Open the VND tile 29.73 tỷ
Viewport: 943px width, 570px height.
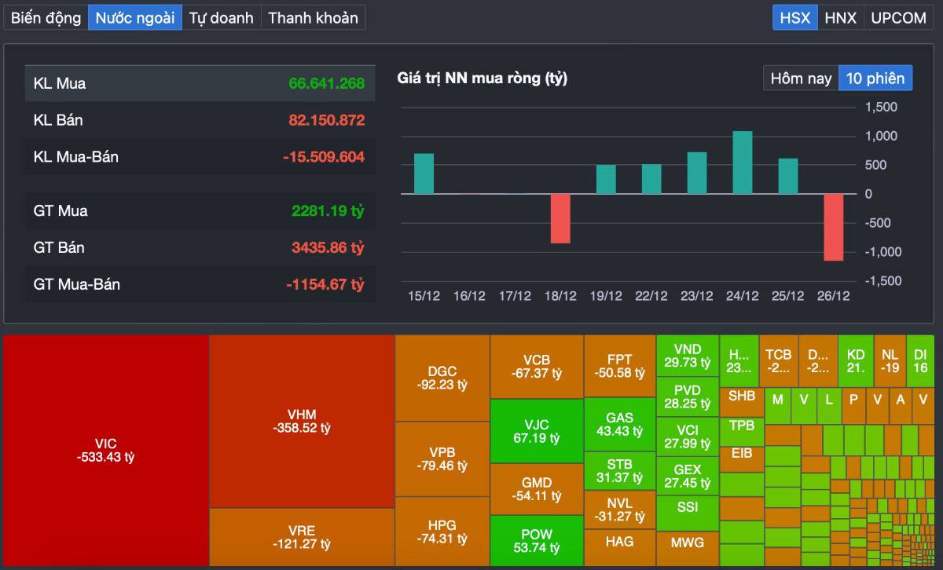[687, 356]
